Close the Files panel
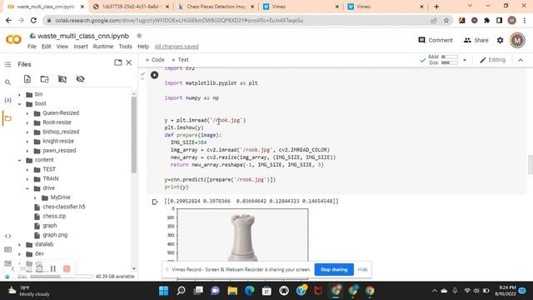 (x=129, y=62)
